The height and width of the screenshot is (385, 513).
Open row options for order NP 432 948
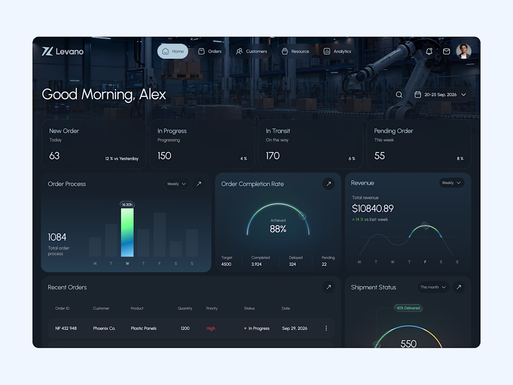coord(326,329)
